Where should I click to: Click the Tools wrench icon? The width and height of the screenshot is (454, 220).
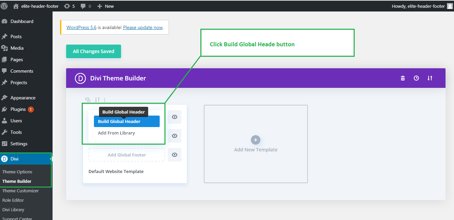4,132
